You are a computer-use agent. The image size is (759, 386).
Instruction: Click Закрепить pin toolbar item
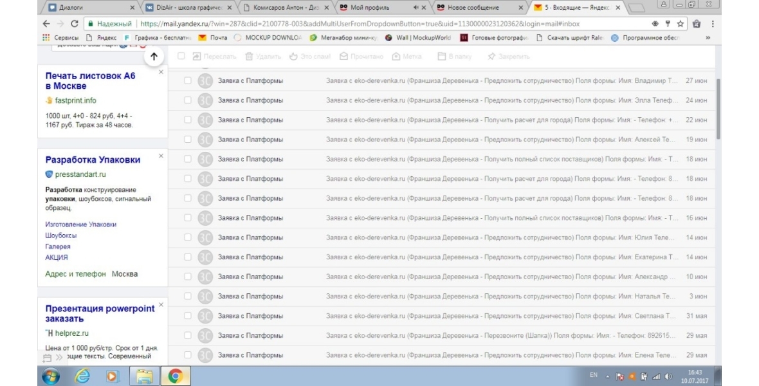(508, 57)
